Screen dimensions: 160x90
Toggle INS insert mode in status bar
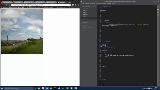tap(141, 85)
